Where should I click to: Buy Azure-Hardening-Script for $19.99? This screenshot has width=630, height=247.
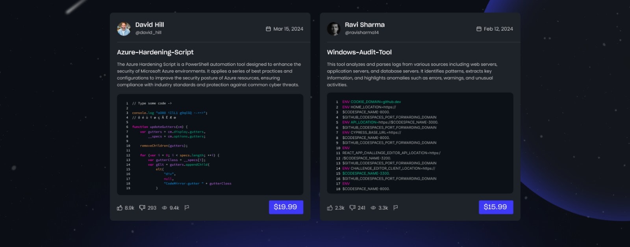coord(286,207)
